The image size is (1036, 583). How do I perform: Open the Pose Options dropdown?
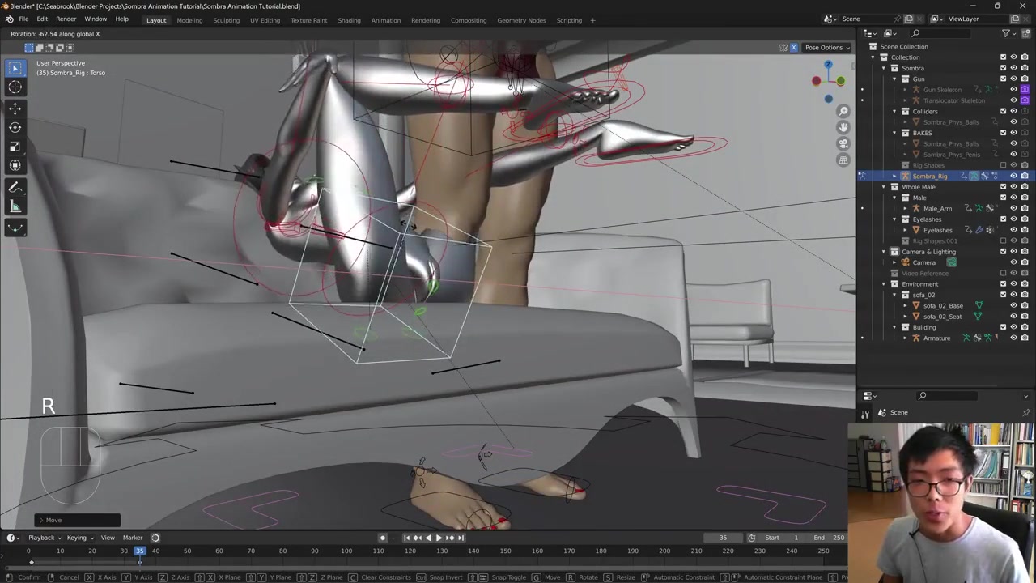(826, 47)
